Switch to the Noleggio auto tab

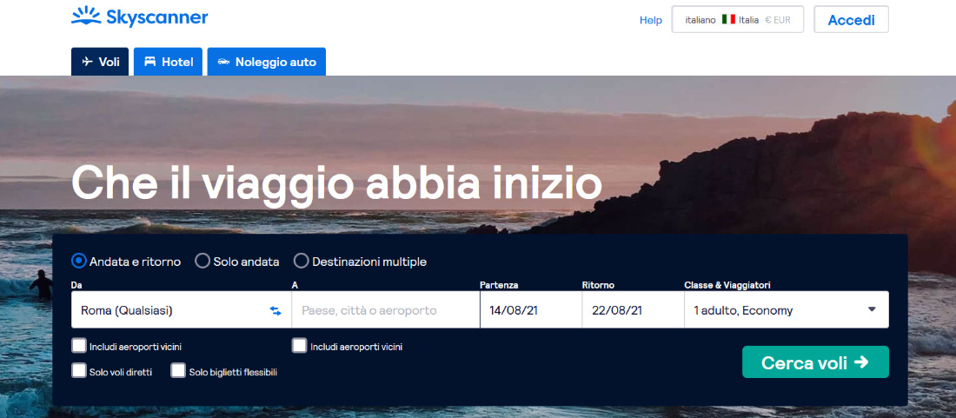click(267, 62)
